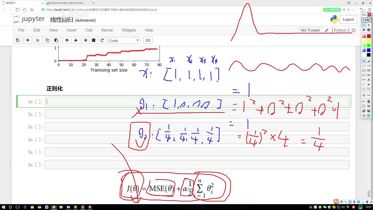Pick the yellow color swatch
This screenshot has height=210, width=373.
pos(369,41)
